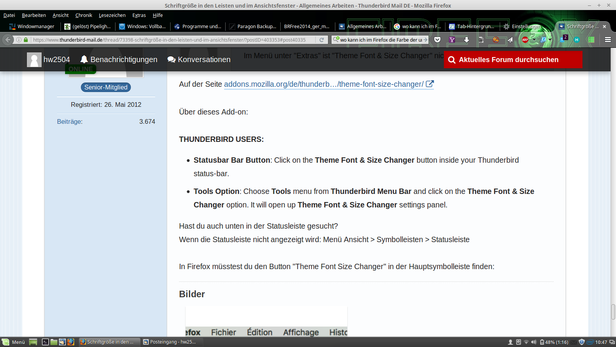Click the blue Z translate toolbar icon
Screen dimensions: 616x347
coord(544,40)
